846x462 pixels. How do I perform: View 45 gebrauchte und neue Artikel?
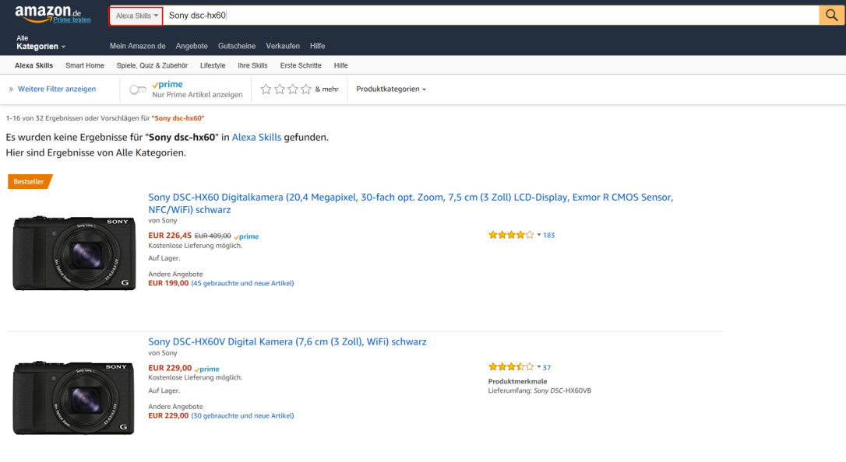tap(243, 283)
